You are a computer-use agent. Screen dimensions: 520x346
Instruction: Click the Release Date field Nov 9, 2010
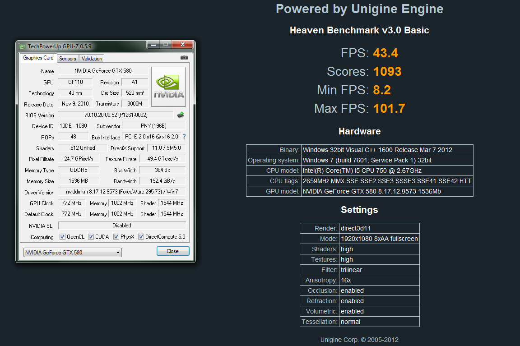[x=75, y=104]
